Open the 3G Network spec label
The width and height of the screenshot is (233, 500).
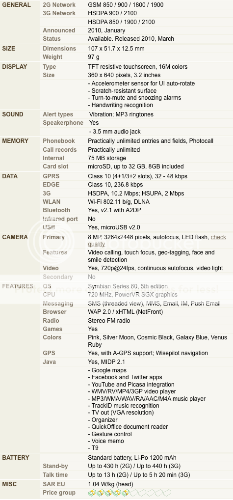pyautogui.click(x=59, y=13)
